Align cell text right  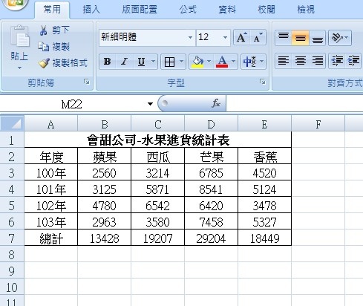pyautogui.click(x=318, y=61)
